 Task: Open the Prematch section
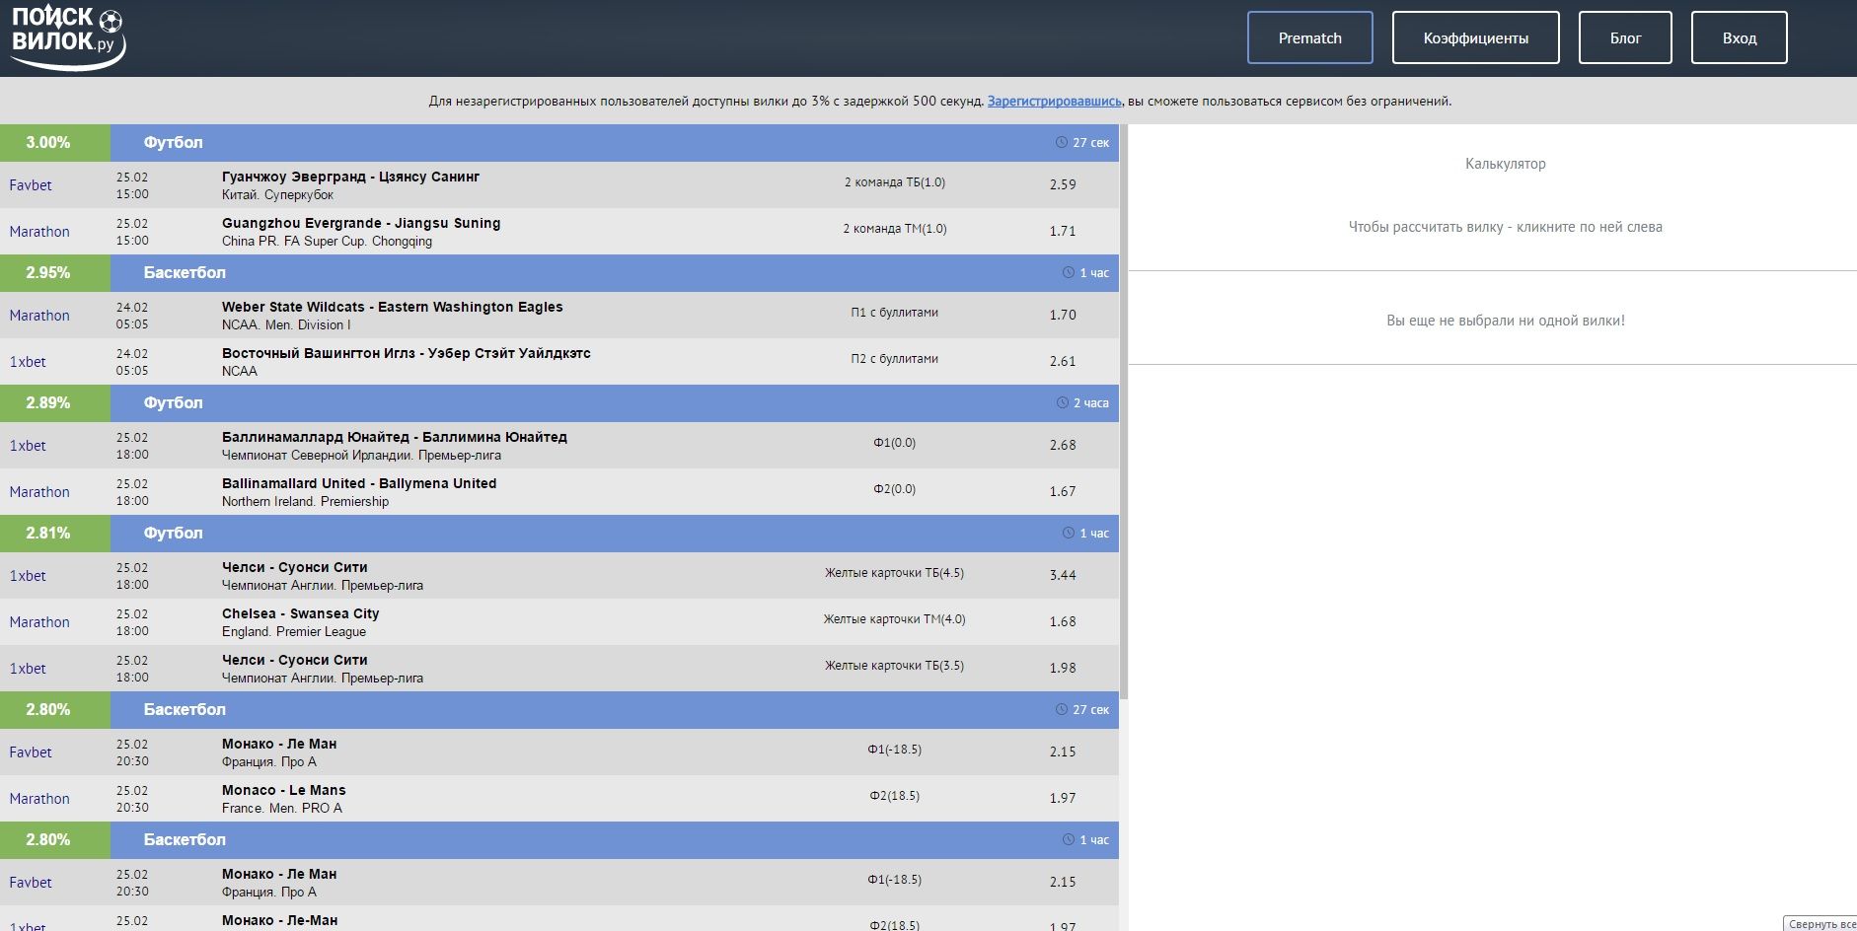[1309, 38]
